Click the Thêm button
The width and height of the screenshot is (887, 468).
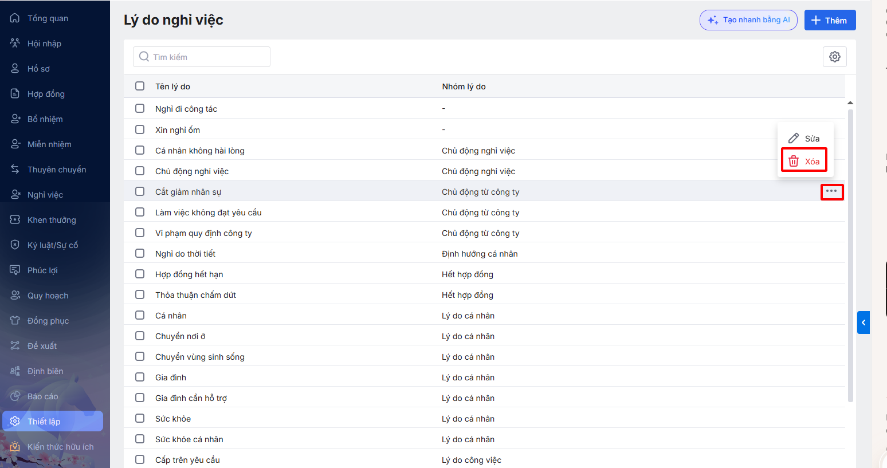830,20
